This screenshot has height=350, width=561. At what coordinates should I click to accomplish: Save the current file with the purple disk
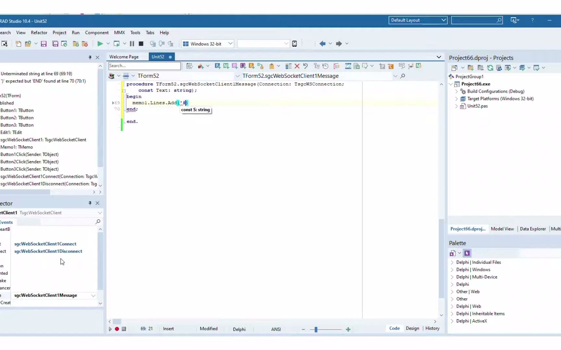[x=44, y=44]
